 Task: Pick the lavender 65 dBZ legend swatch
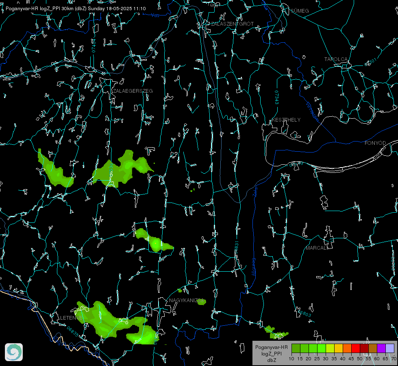390,348
